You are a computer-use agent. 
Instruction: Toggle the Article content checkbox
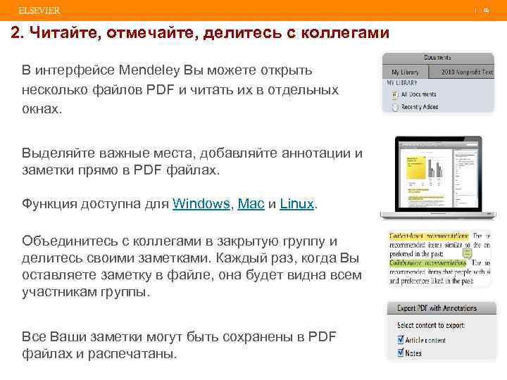tap(400, 340)
